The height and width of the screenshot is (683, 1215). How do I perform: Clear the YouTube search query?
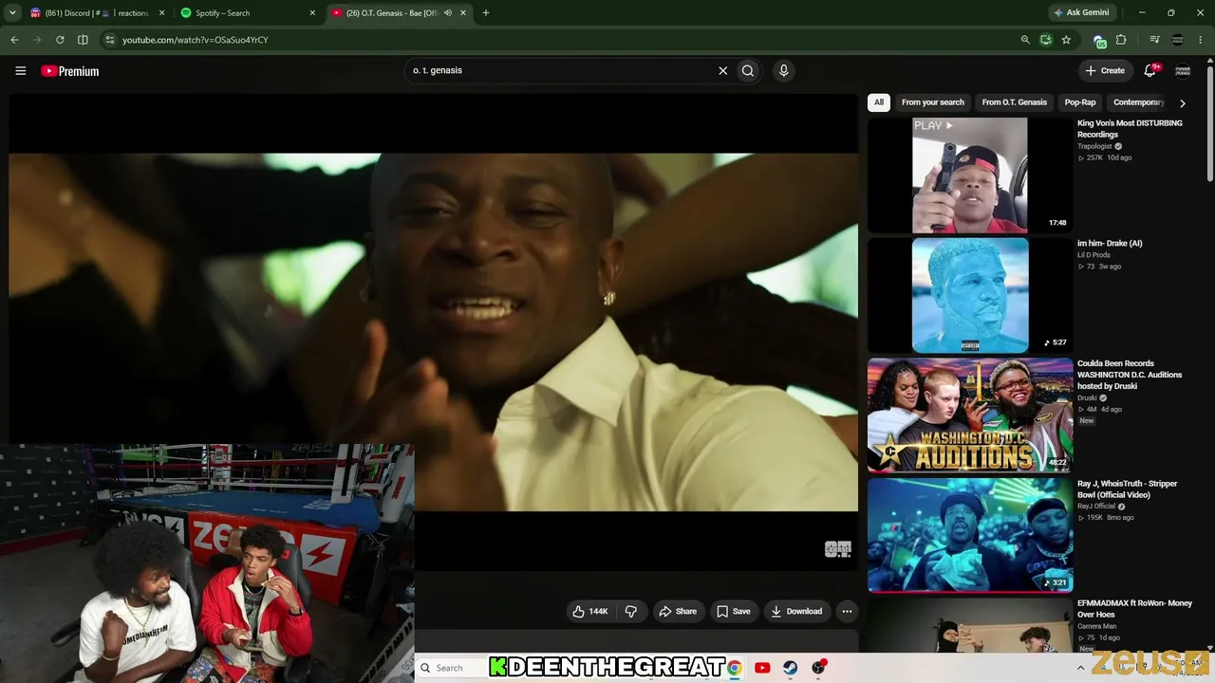722,70
